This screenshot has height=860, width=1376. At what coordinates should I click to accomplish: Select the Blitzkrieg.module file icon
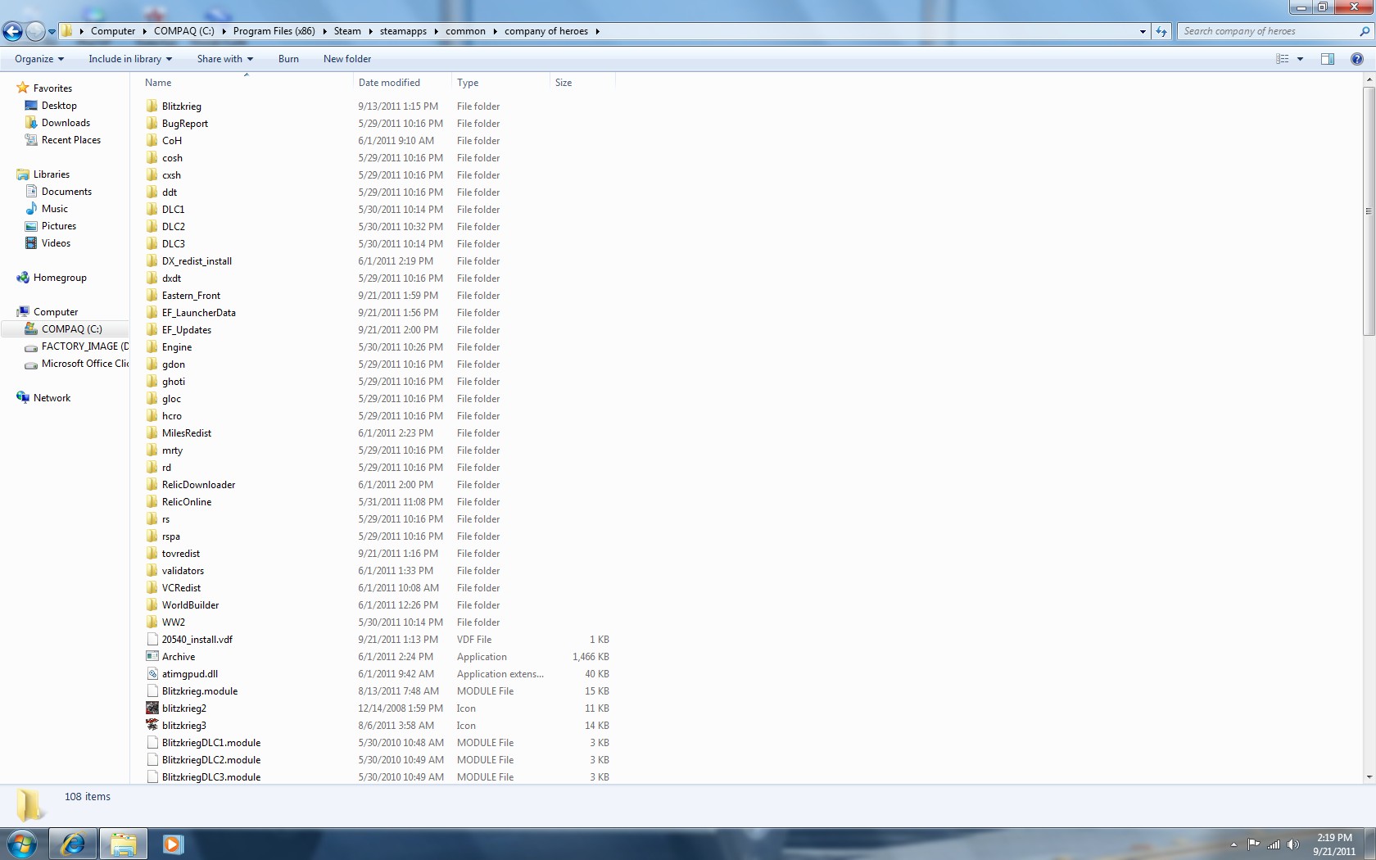click(152, 690)
